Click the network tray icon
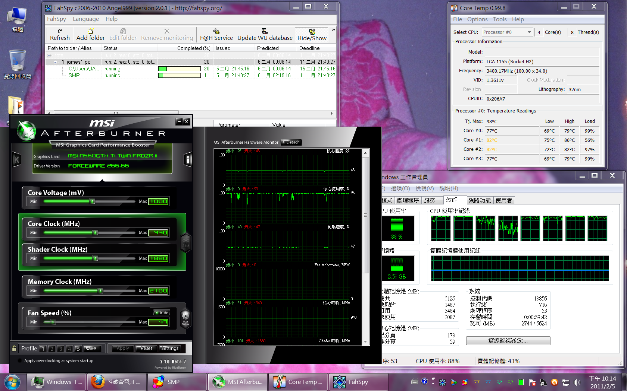This screenshot has width=627, height=391. [x=566, y=382]
